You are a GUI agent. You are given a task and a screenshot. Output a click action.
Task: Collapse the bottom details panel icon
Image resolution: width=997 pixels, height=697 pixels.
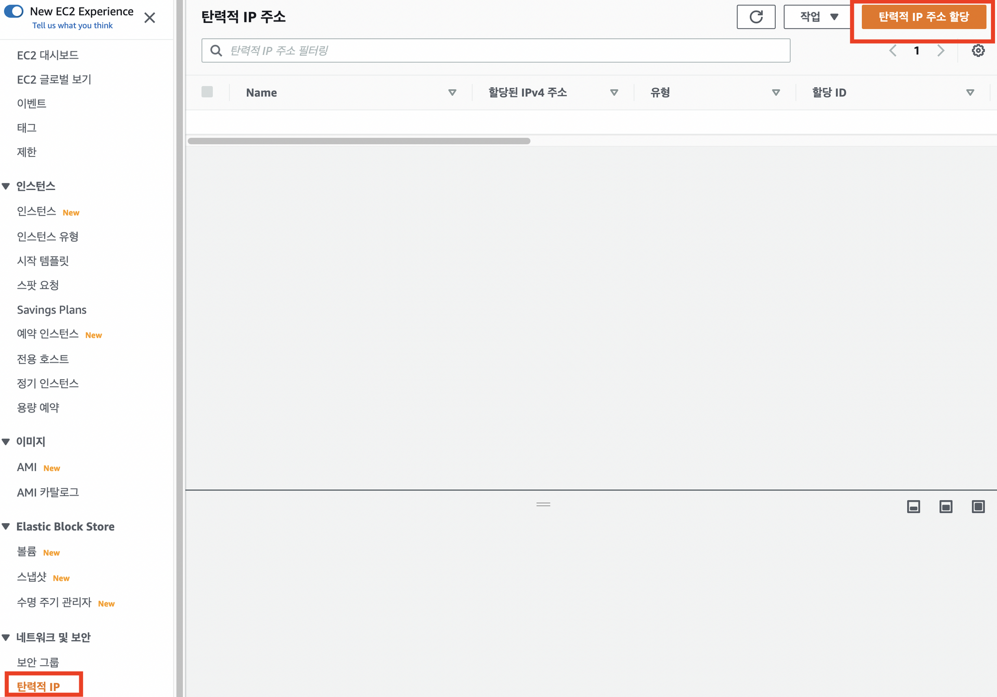(913, 507)
